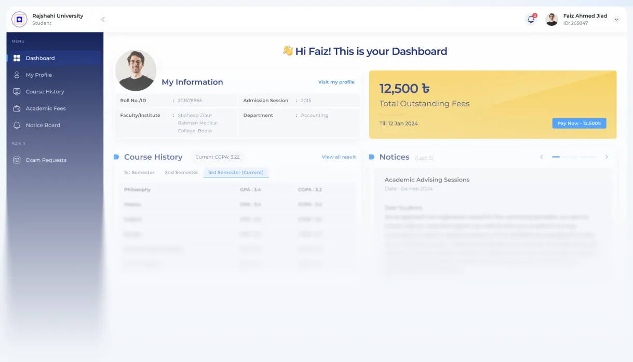This screenshot has width=633, height=362.
Task: Click the notices carousel progress indicator
Action: [574, 157]
